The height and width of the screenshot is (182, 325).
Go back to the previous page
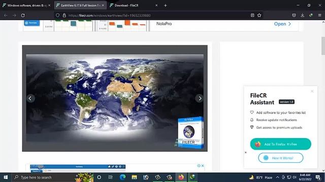click(x=6, y=15)
